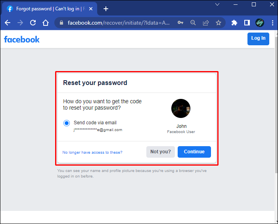Image resolution: width=278 pixels, height=224 pixels.
Task: Select Send code via email option
Action: point(67,123)
